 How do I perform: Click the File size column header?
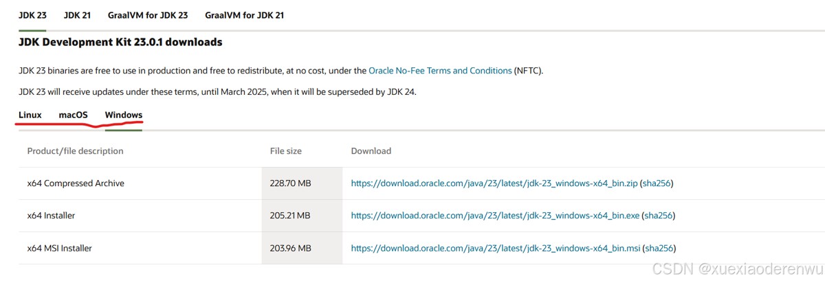(x=286, y=151)
